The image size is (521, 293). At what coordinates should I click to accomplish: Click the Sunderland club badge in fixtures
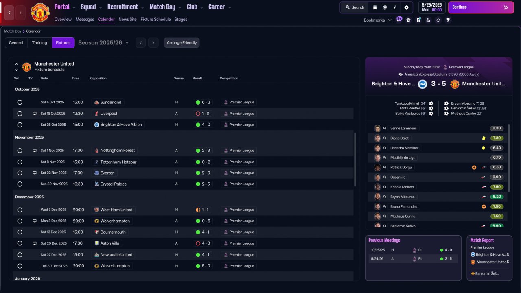tap(96, 102)
